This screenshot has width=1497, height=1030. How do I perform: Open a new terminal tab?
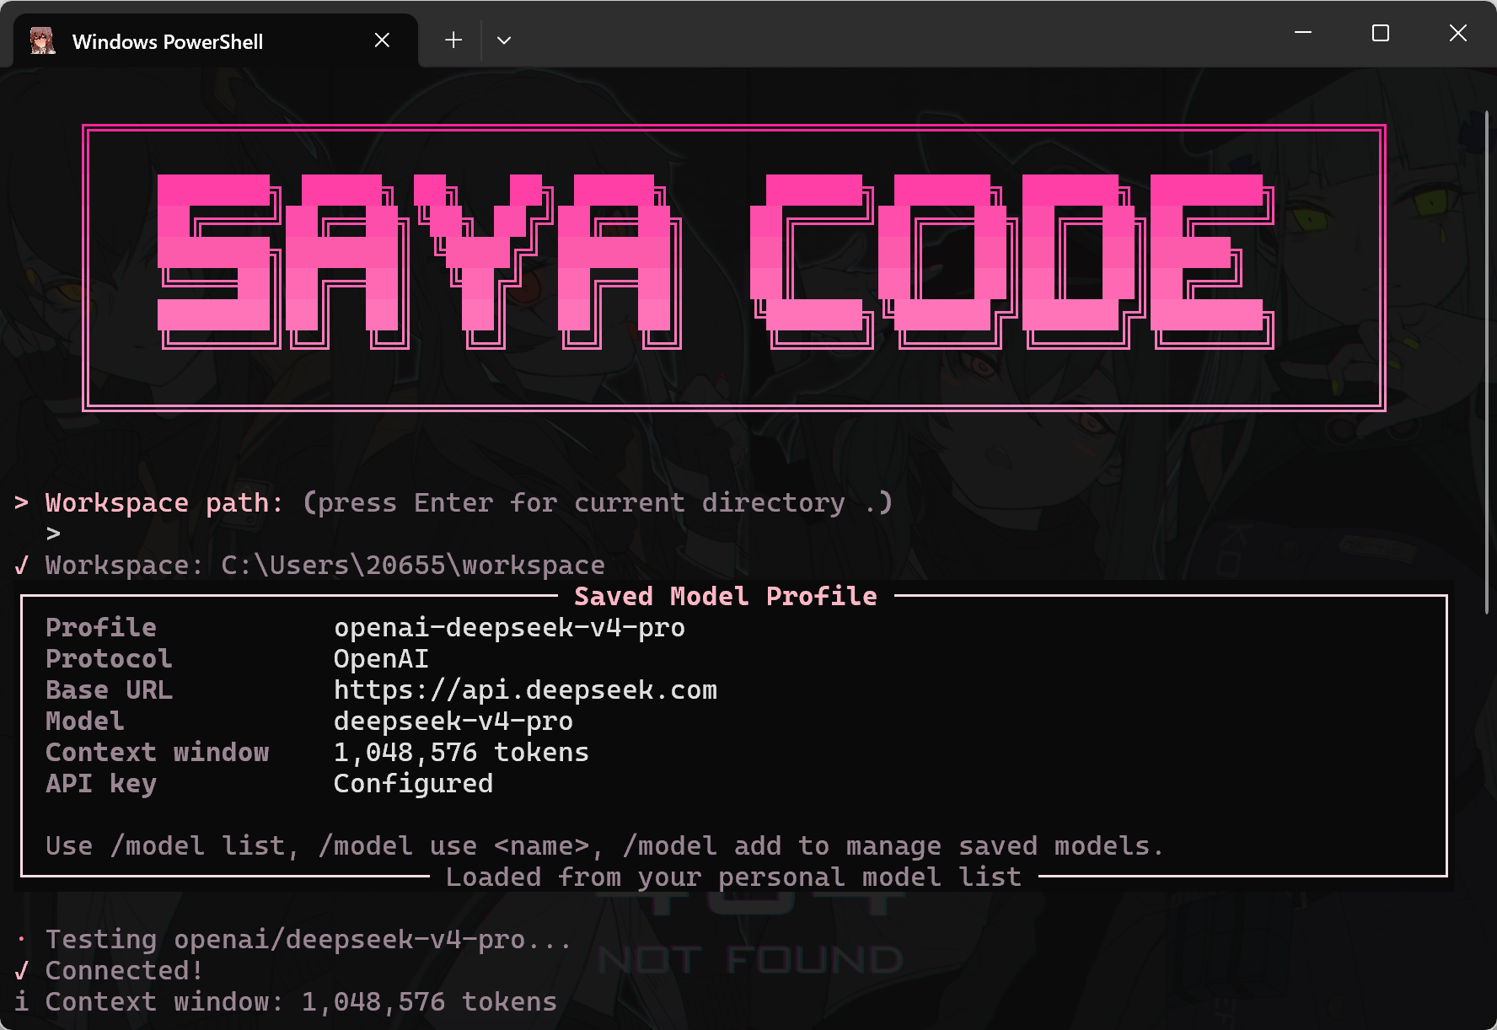tap(453, 40)
